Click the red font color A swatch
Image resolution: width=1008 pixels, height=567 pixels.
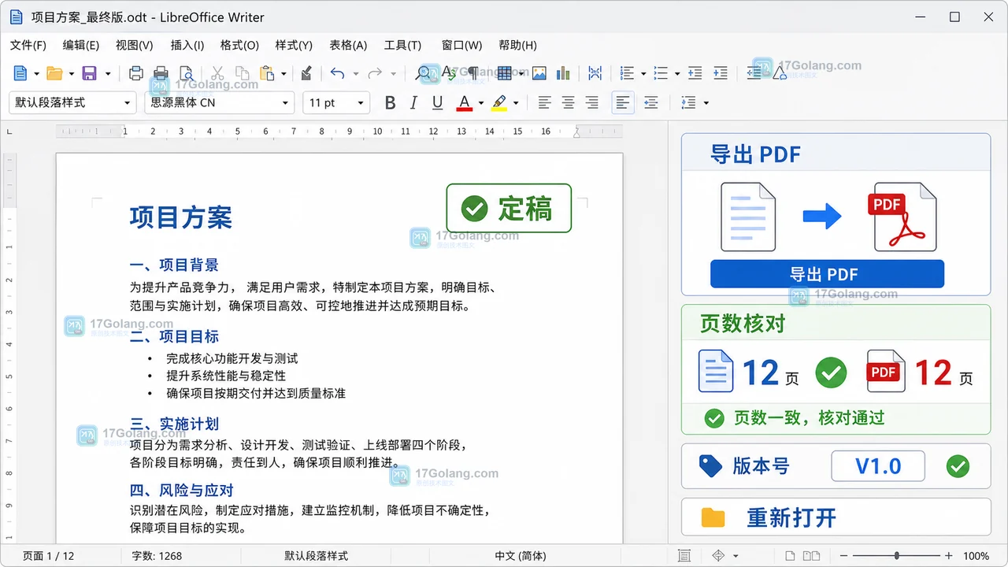(x=464, y=102)
